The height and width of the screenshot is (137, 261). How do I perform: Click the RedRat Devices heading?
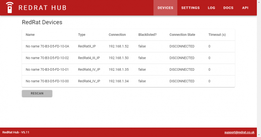click(42, 22)
